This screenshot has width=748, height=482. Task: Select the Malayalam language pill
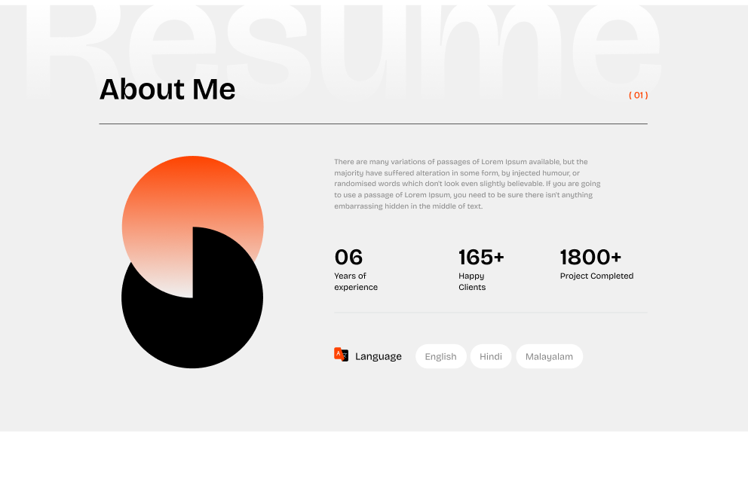(x=549, y=356)
